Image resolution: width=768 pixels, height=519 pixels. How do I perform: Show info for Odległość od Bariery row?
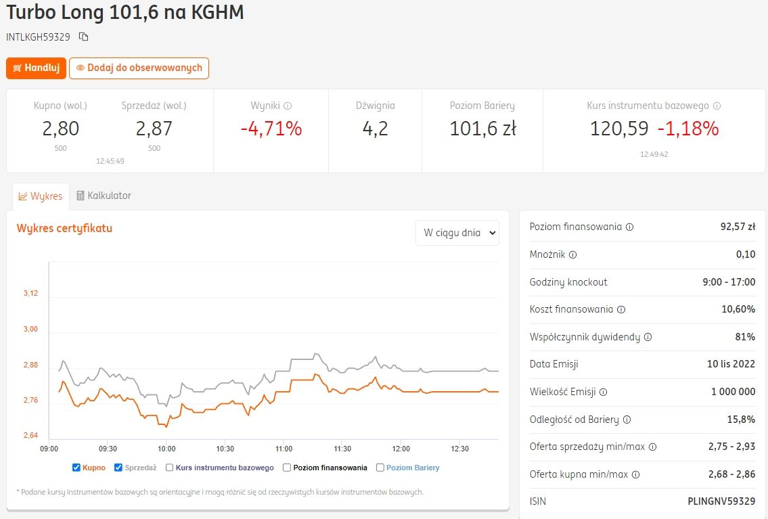pos(627,420)
